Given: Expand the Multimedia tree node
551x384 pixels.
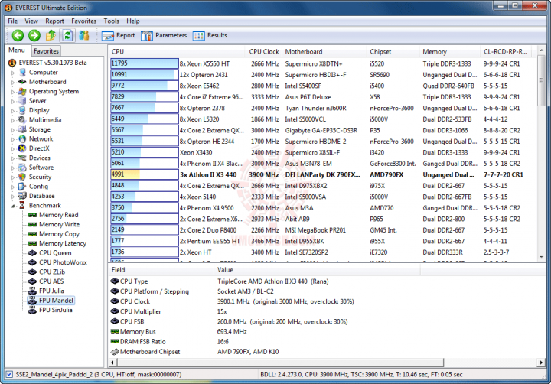Looking at the screenshot, I should pos(13,120).
